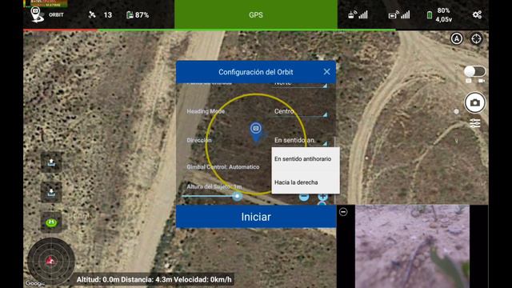The image size is (512, 288).
Task: Tap the green drone icon button
Action: (x=51, y=222)
